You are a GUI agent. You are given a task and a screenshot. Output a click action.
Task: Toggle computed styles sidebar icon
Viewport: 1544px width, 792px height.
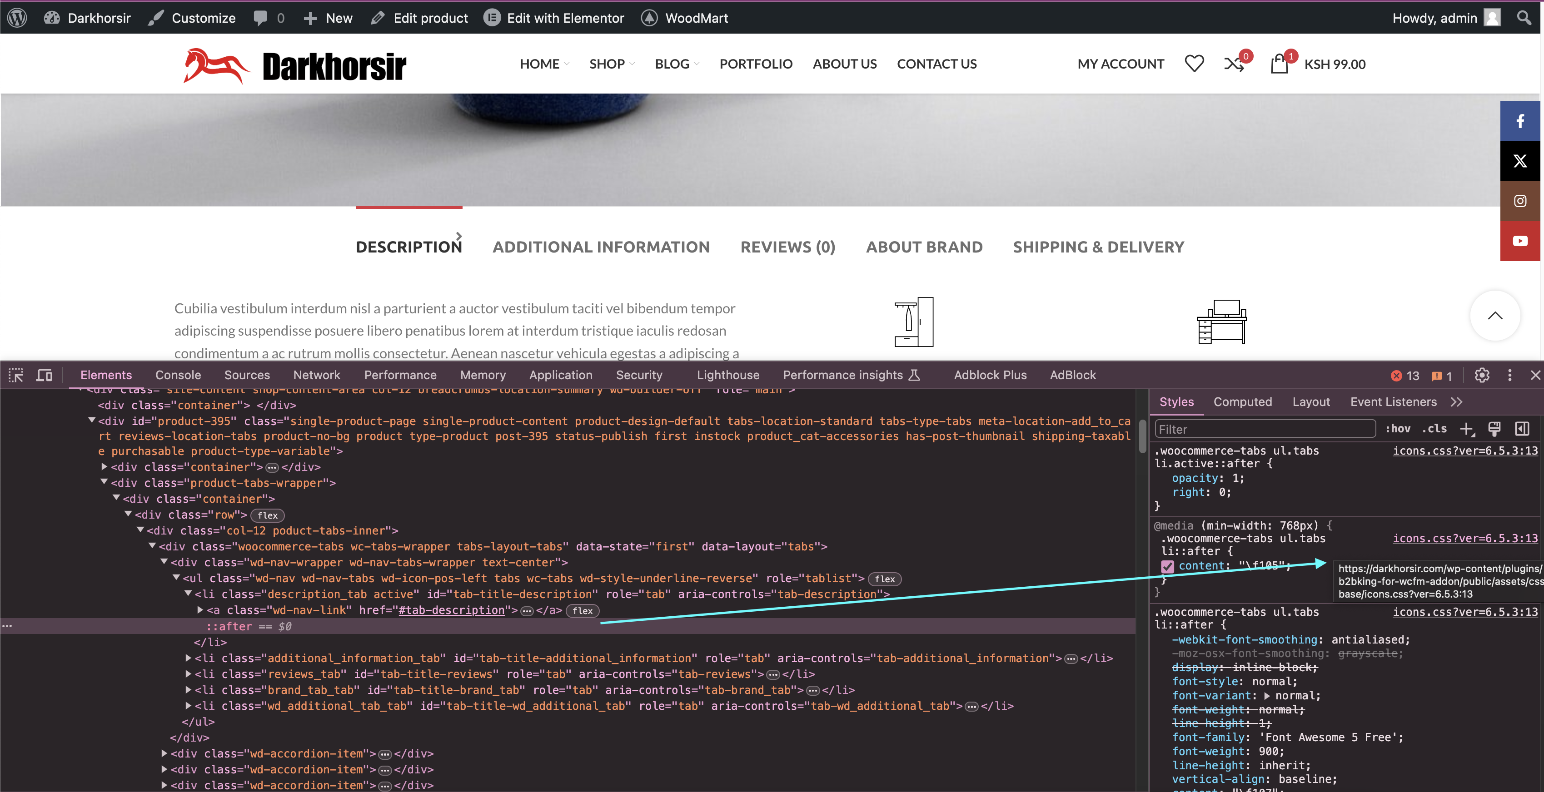[x=1522, y=429]
